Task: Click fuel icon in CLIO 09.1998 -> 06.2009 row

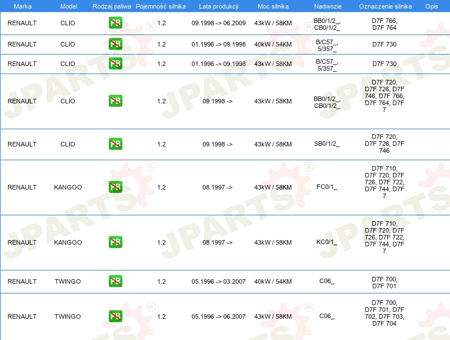Action: coord(115,23)
